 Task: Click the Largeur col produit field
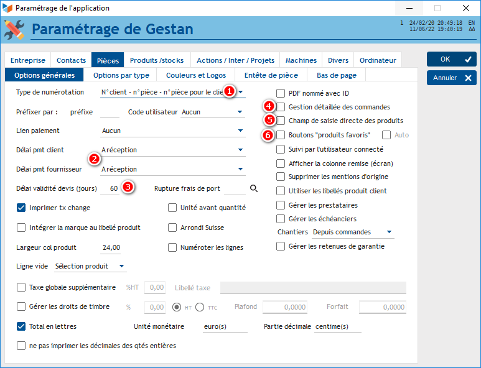[111, 247]
